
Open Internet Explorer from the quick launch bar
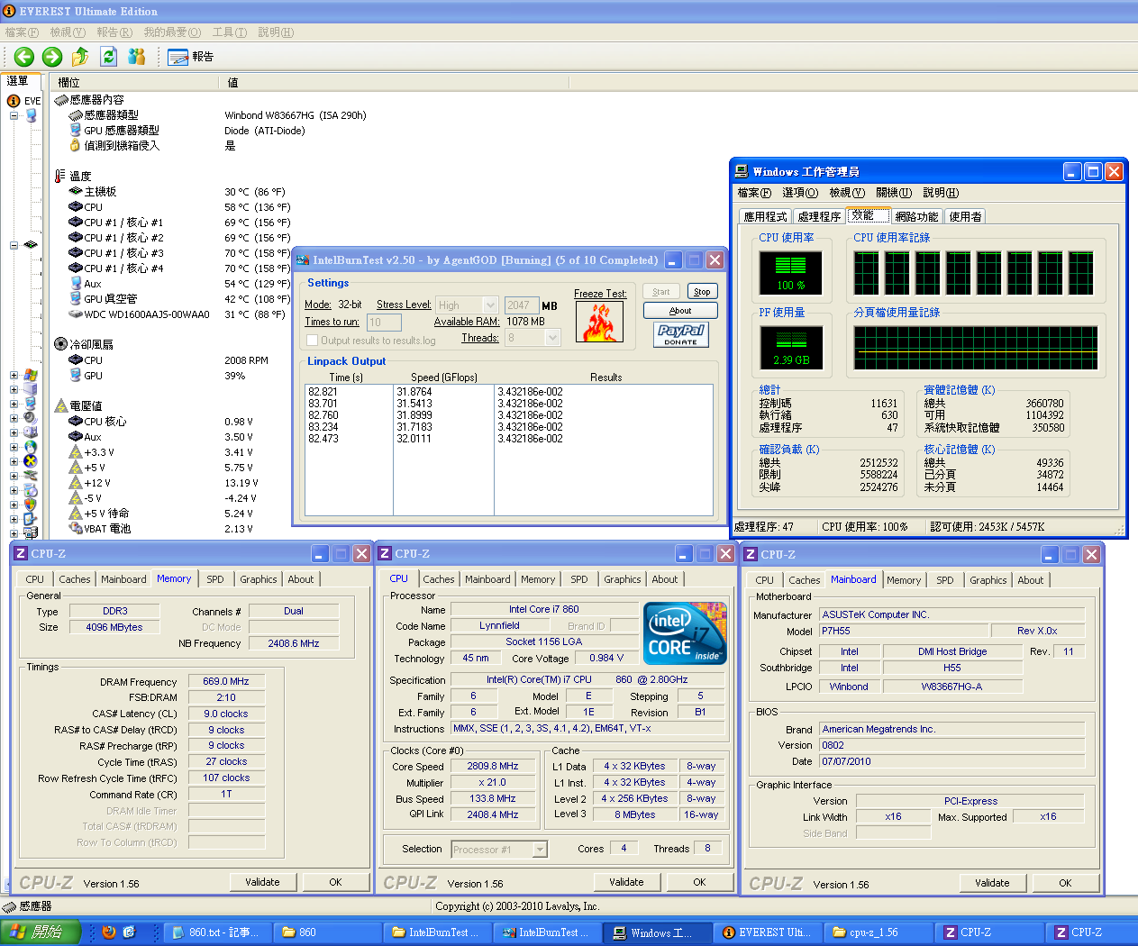pyautogui.click(x=129, y=932)
